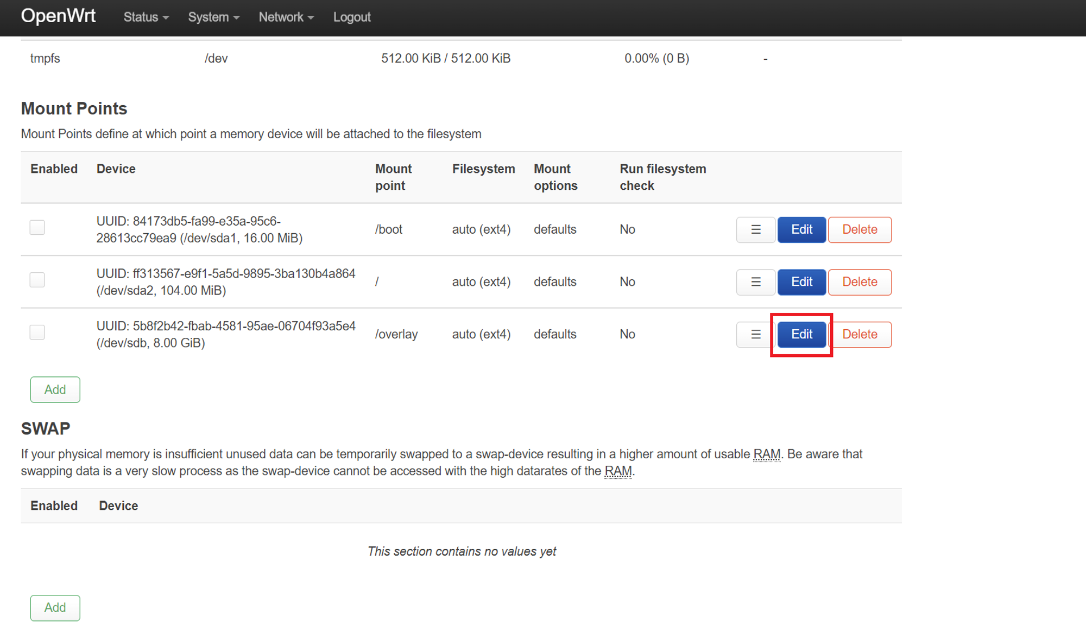Open the Network dropdown menu
1086x628 pixels.
click(286, 17)
